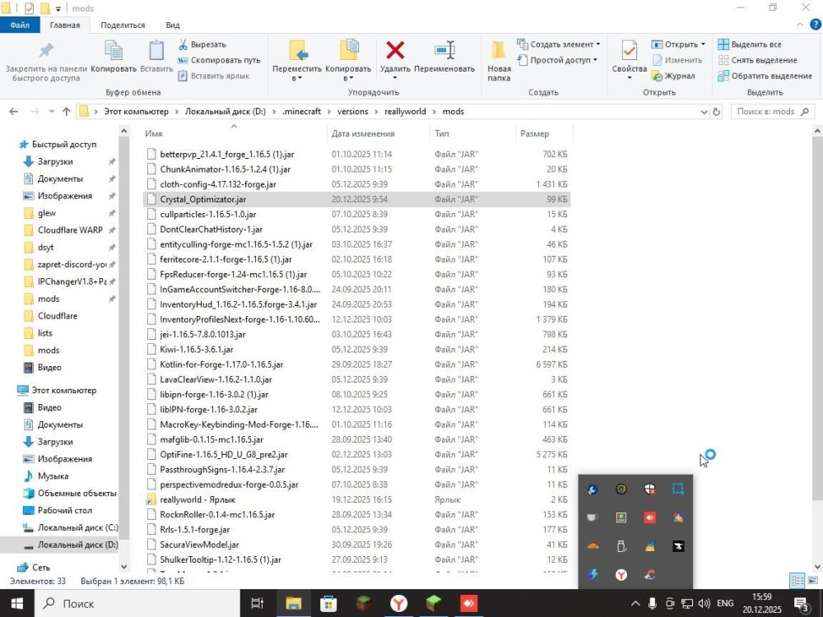The height and width of the screenshot is (617, 823).
Task: Click Выделить все in ribbon
Action: [750, 44]
